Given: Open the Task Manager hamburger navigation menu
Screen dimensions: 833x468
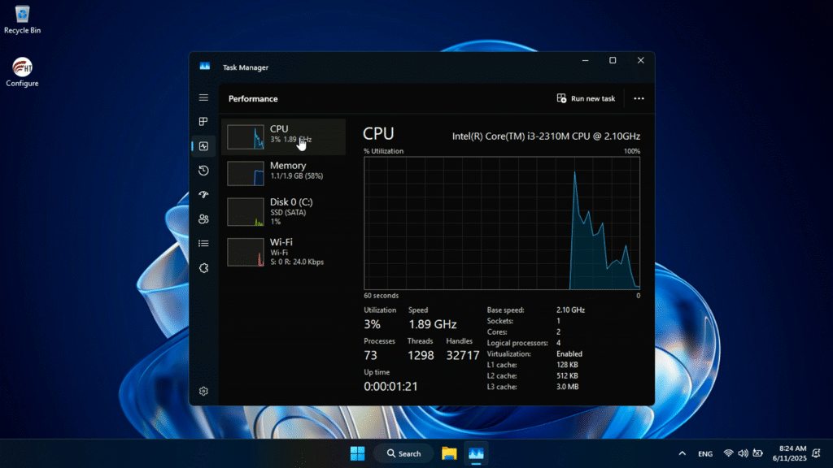Looking at the screenshot, I should [203, 97].
